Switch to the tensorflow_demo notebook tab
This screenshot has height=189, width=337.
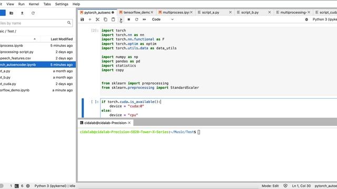coord(136,13)
